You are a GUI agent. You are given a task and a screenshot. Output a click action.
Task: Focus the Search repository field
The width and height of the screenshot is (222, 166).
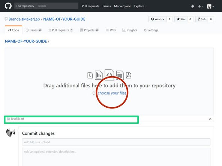pyautogui.click(x=57, y=6)
